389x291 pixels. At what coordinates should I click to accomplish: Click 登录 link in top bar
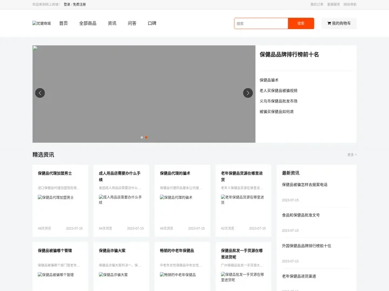(x=67, y=4)
